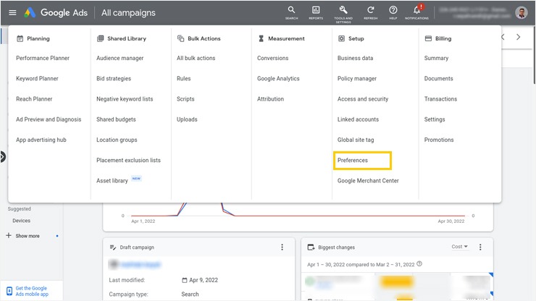The image size is (536, 301).
Task: Open Conversions under Measurement
Action: (x=272, y=58)
